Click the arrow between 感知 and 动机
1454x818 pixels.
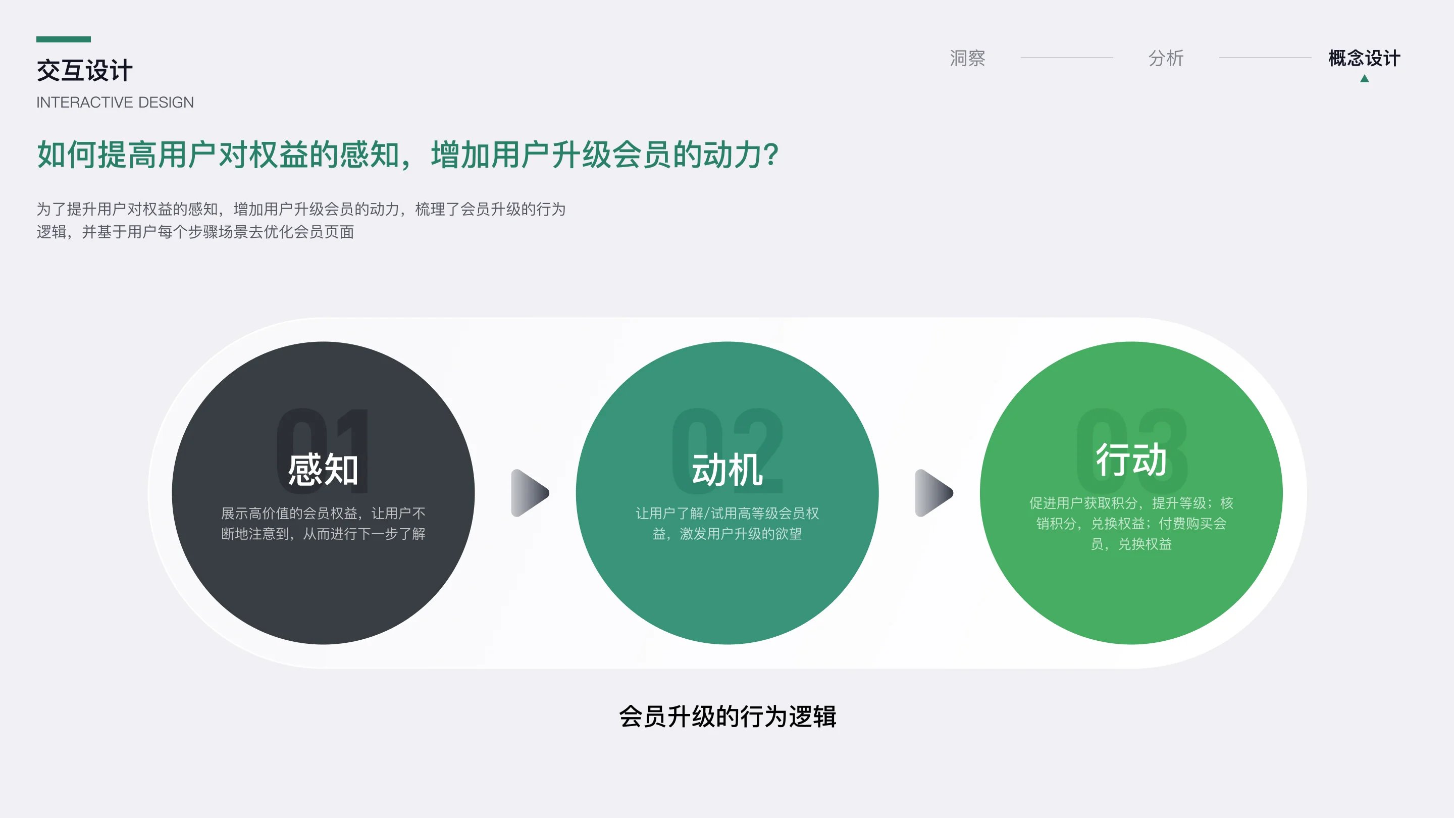tap(530, 493)
